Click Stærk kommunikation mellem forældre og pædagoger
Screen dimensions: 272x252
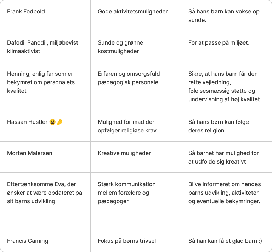pyautogui.click(x=136, y=201)
